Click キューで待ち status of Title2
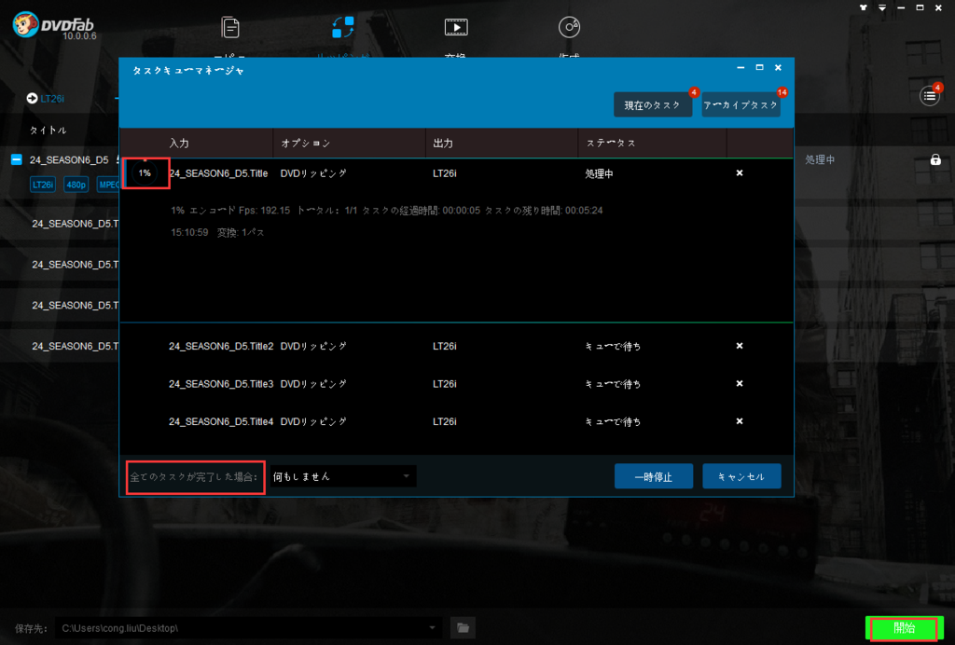 click(613, 346)
